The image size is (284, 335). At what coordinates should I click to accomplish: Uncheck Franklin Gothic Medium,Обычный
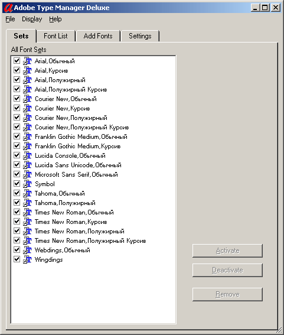point(17,136)
